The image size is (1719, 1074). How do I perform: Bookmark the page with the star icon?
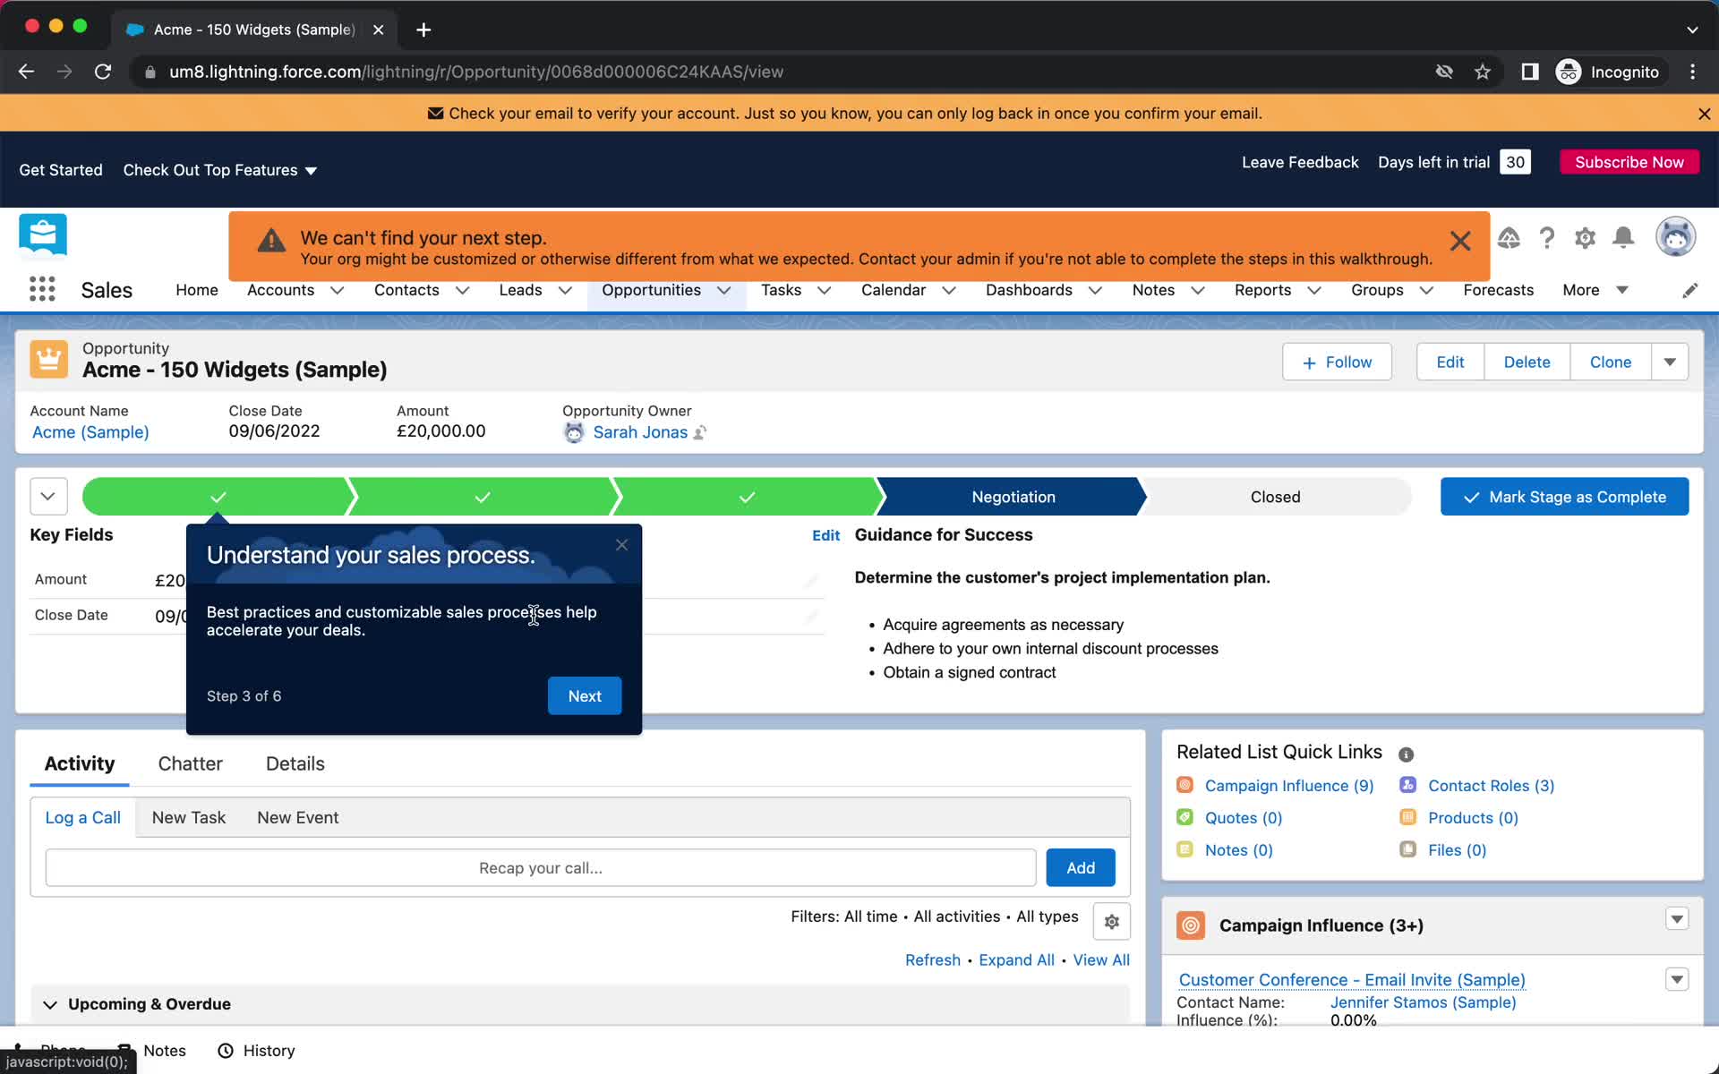point(1483,72)
